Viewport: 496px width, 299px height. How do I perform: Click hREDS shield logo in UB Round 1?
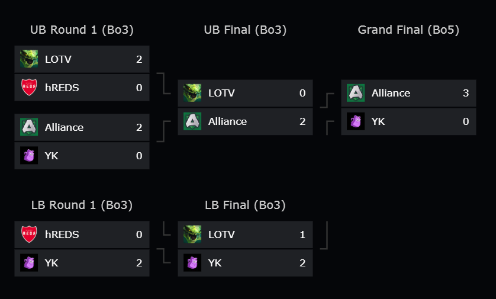[x=29, y=87]
